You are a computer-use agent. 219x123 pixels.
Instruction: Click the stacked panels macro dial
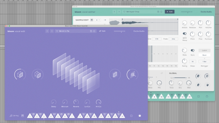point(38,74)
